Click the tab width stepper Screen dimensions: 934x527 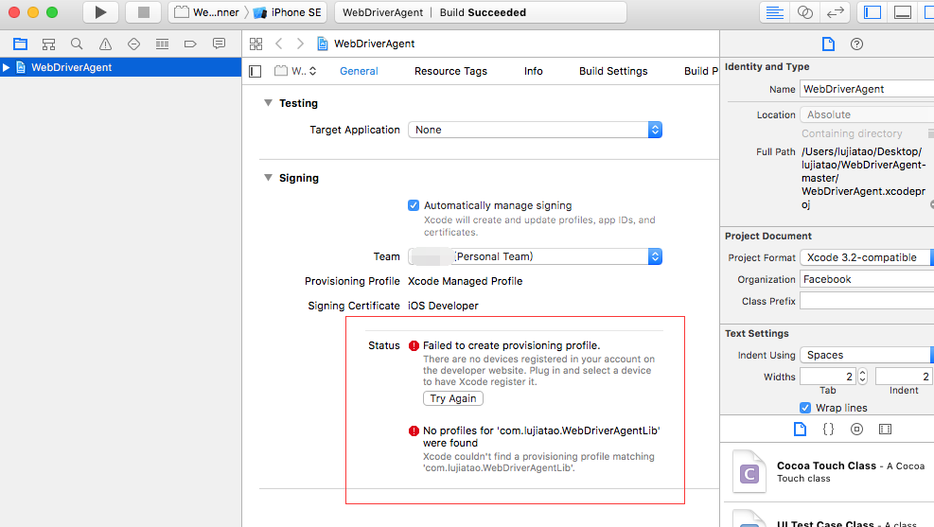862,377
